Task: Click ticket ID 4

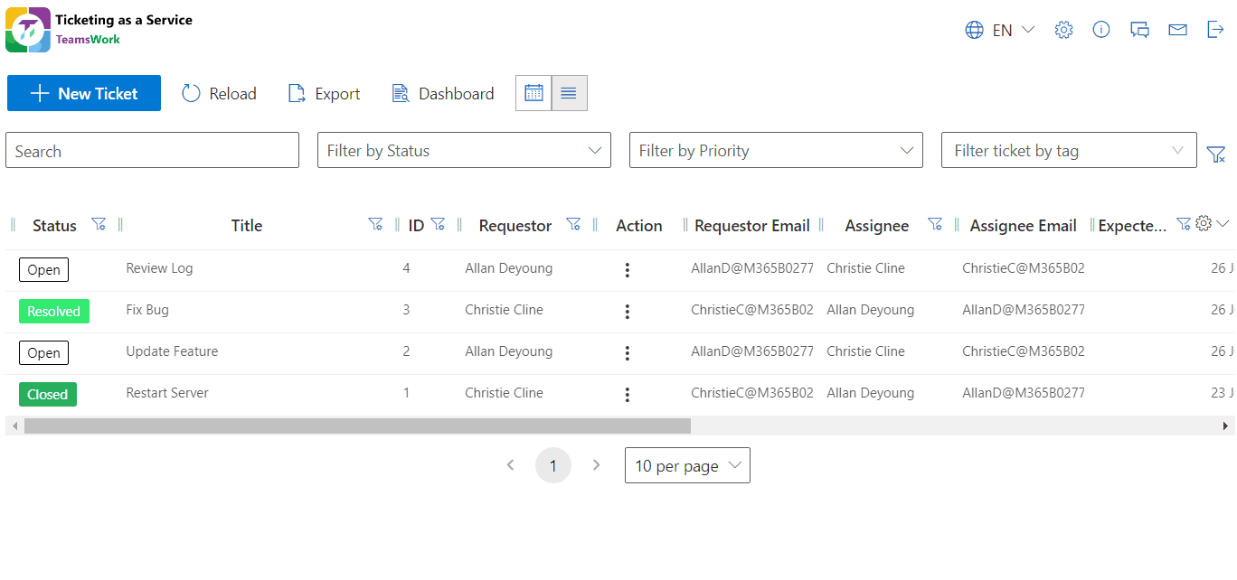Action: tap(406, 268)
